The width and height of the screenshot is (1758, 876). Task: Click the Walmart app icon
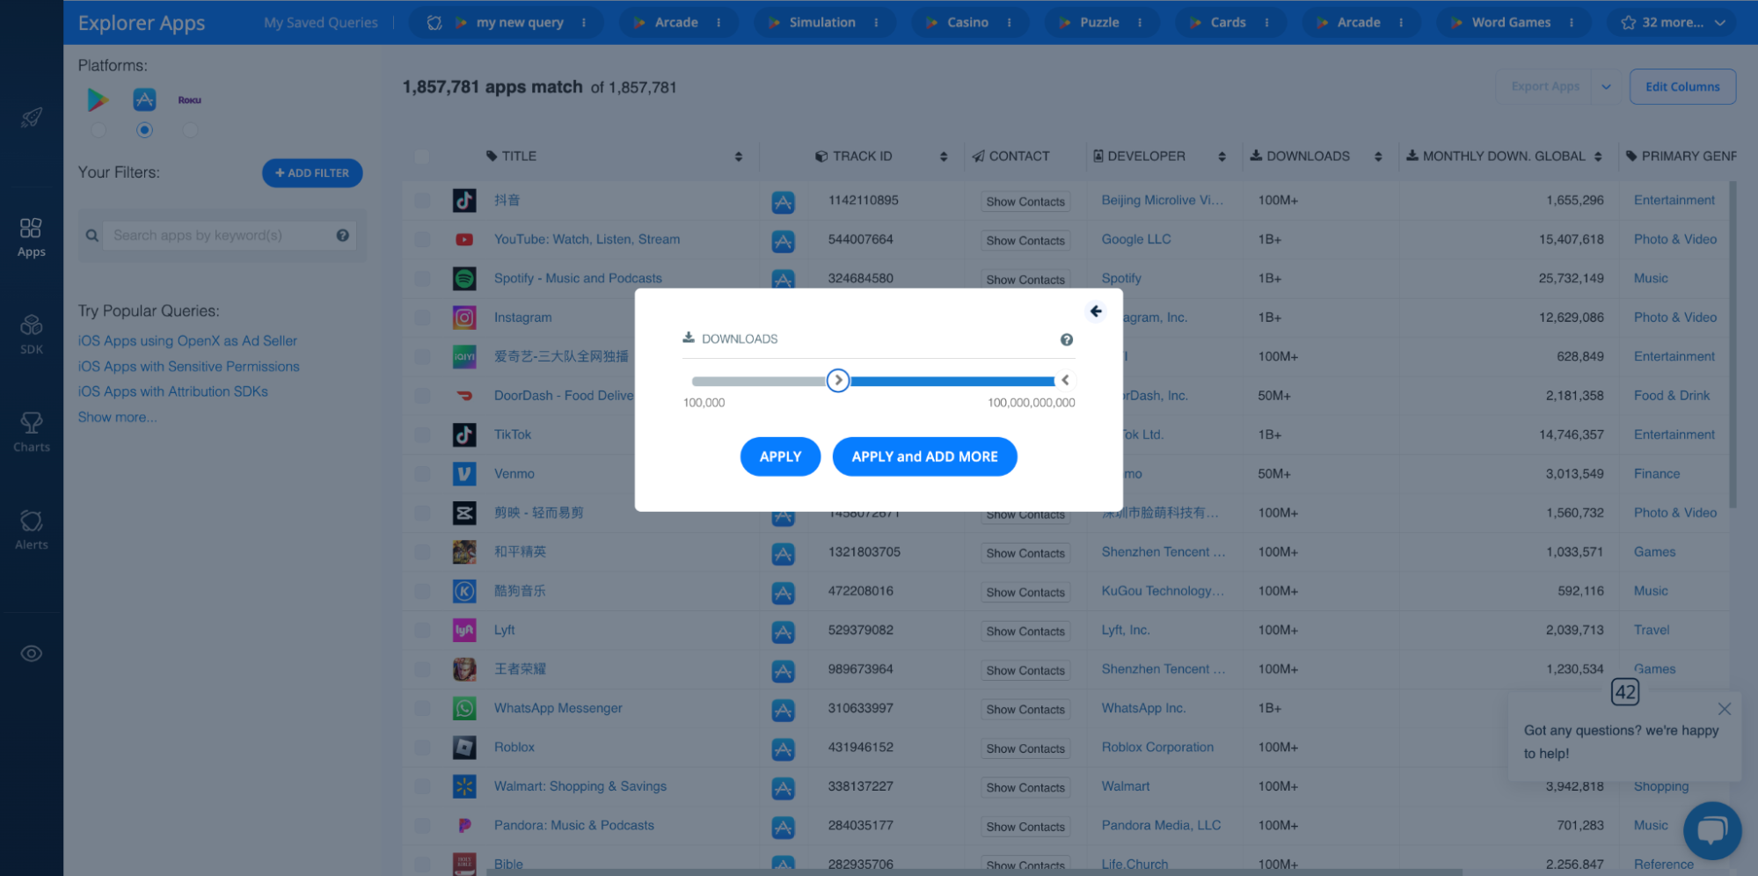coord(464,786)
